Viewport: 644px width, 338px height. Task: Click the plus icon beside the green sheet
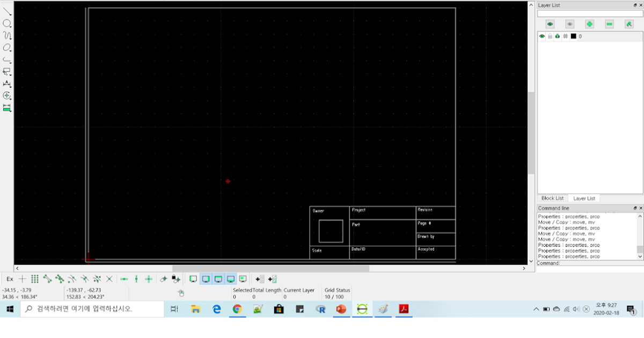272,279
